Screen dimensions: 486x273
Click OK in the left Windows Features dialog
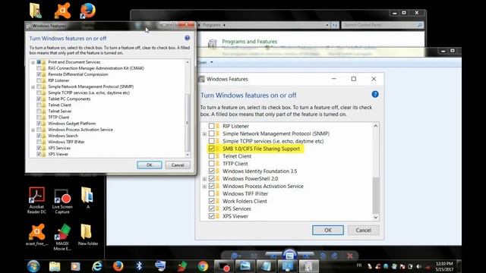(150, 165)
